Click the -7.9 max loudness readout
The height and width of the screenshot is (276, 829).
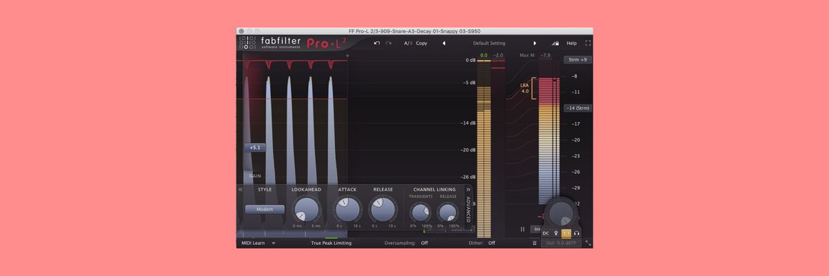[545, 55]
